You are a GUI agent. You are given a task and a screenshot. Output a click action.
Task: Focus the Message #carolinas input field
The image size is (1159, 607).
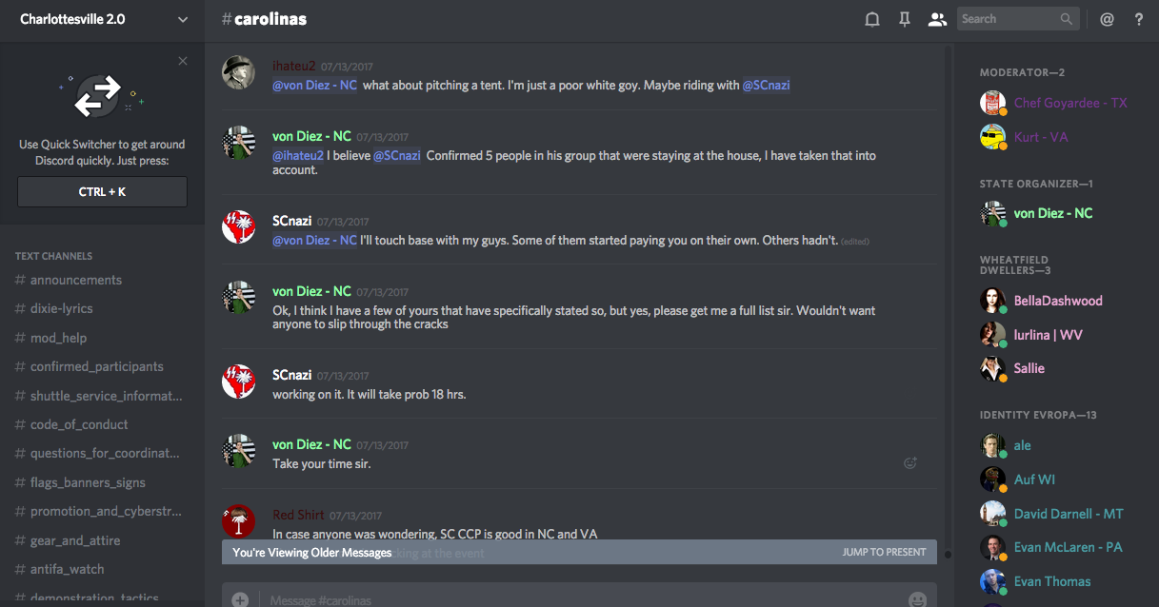coord(571,599)
